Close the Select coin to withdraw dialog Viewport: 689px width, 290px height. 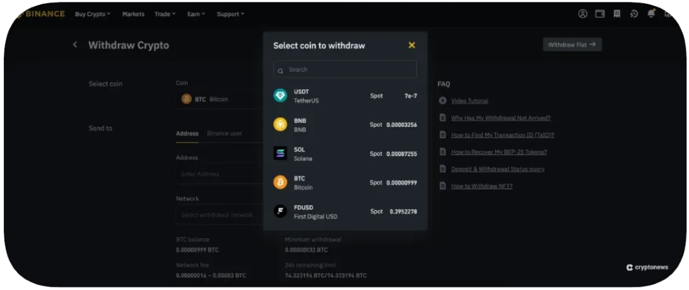[x=412, y=45]
